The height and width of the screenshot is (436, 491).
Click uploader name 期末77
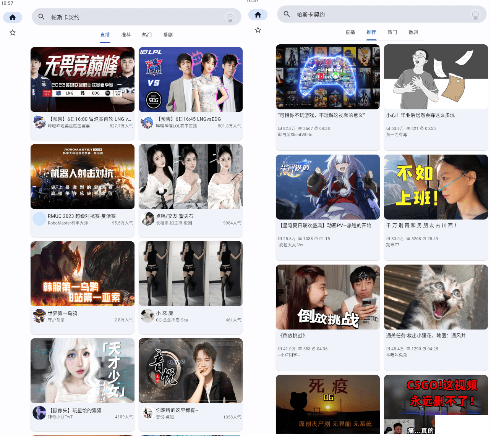pyautogui.click(x=392, y=245)
